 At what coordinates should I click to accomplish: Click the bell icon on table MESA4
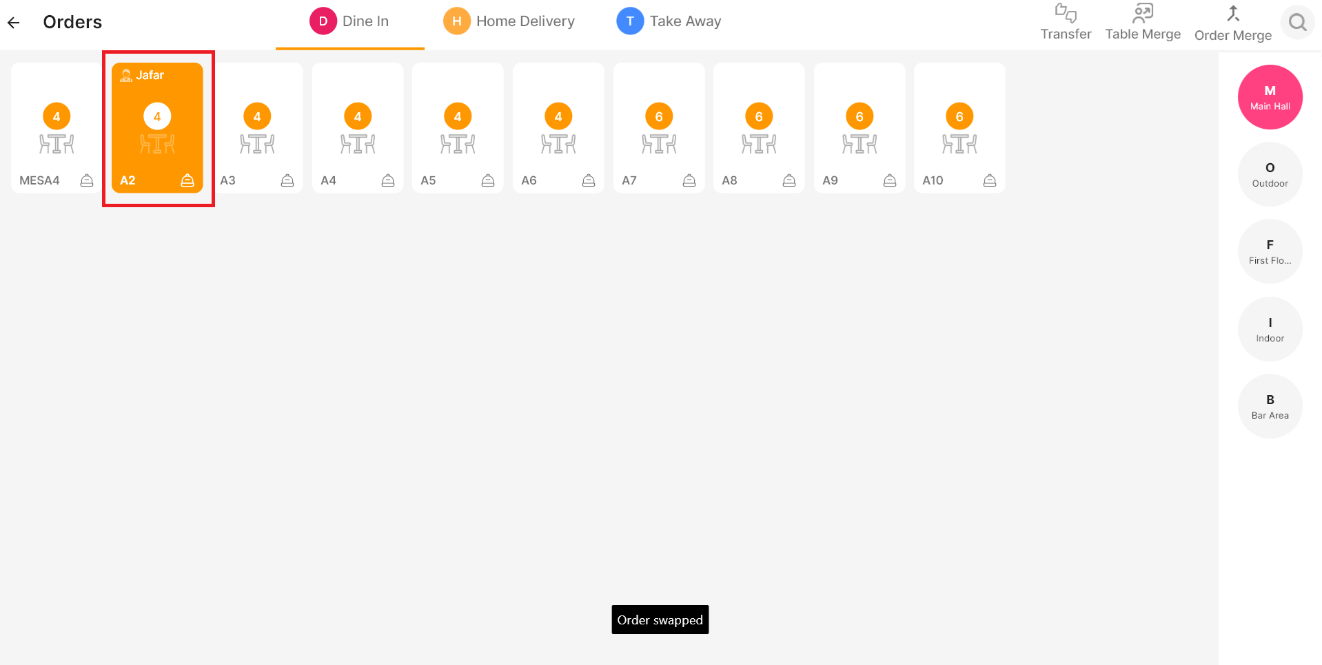[x=87, y=180]
